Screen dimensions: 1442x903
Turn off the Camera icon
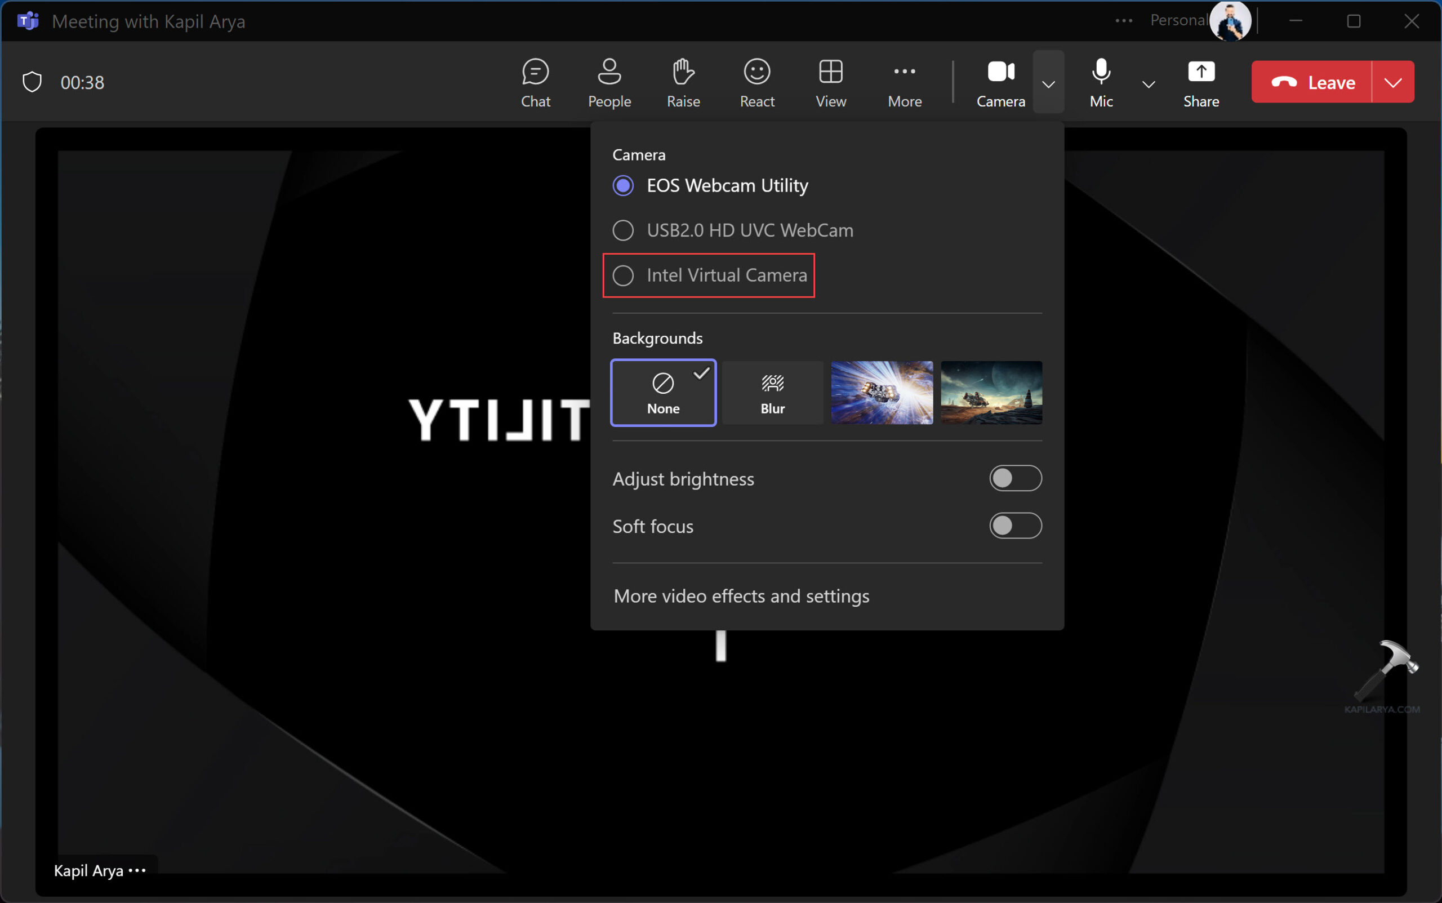coord(1001,82)
